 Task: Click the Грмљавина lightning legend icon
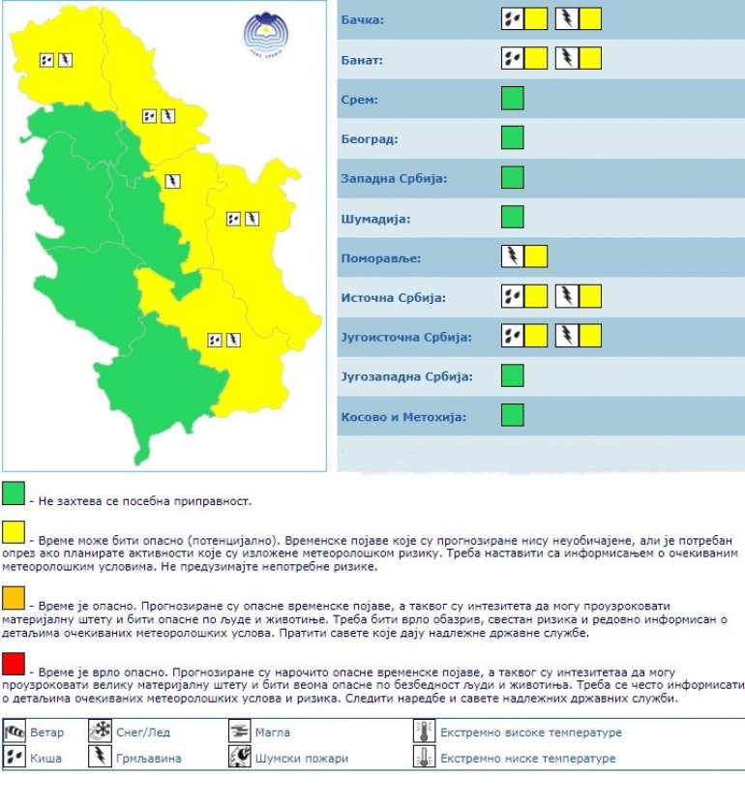click(100, 758)
